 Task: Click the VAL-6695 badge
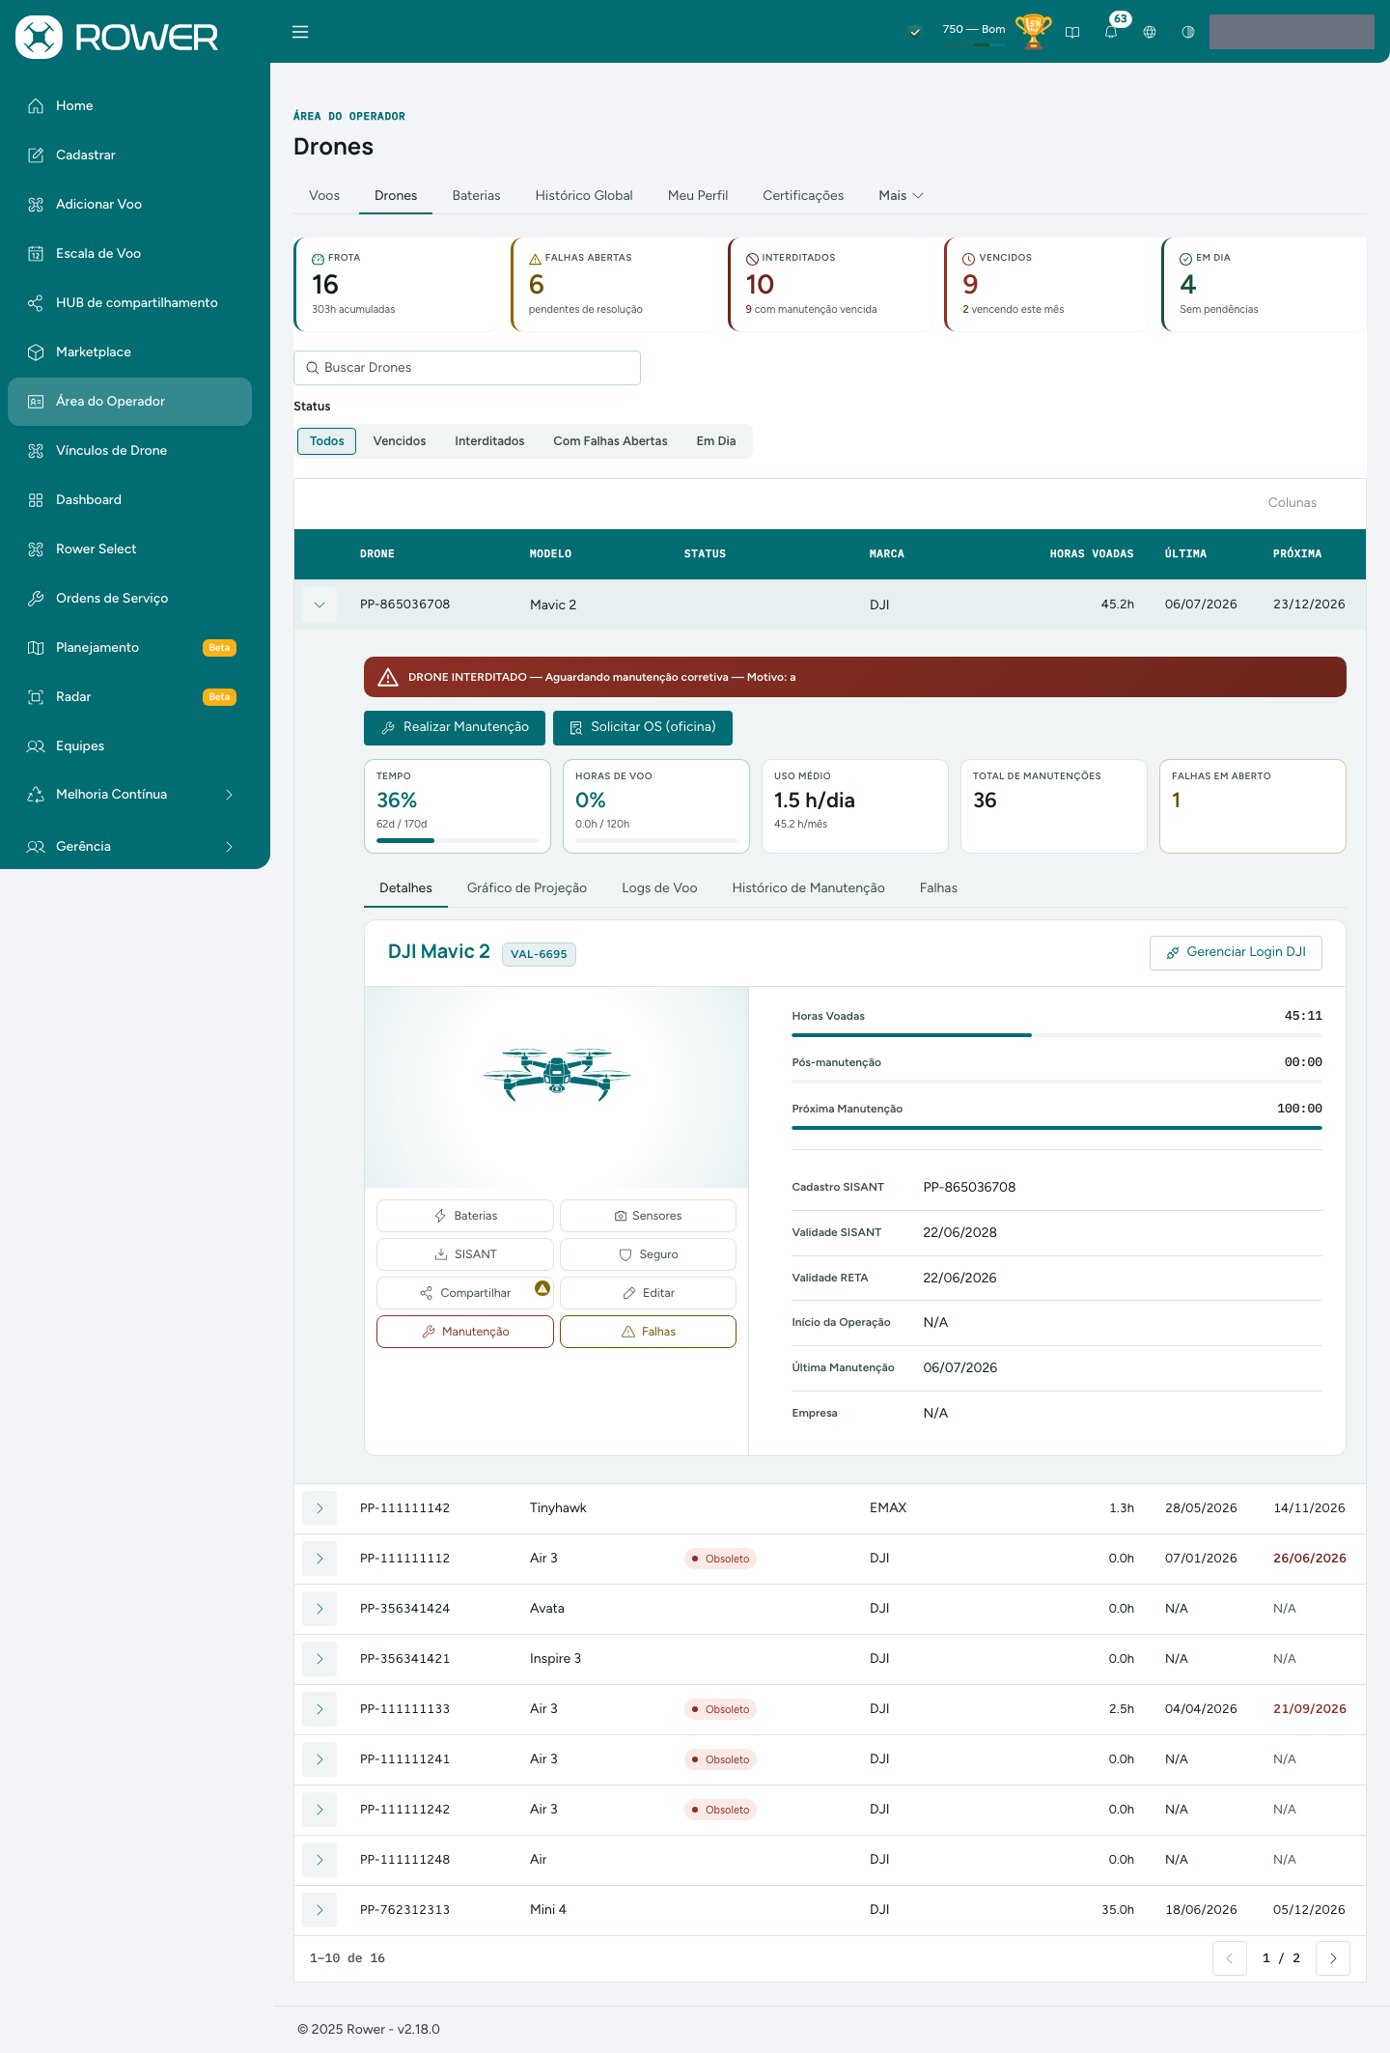(539, 954)
